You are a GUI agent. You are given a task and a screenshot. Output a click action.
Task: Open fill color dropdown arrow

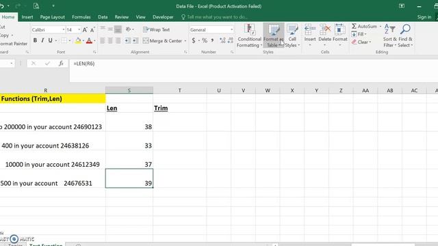coord(83,41)
